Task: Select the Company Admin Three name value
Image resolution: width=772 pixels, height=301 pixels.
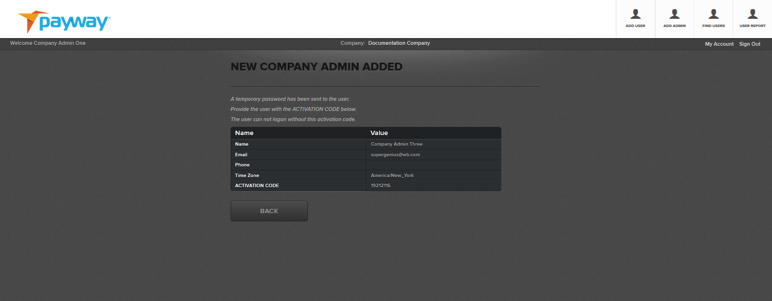Action: coord(396,144)
